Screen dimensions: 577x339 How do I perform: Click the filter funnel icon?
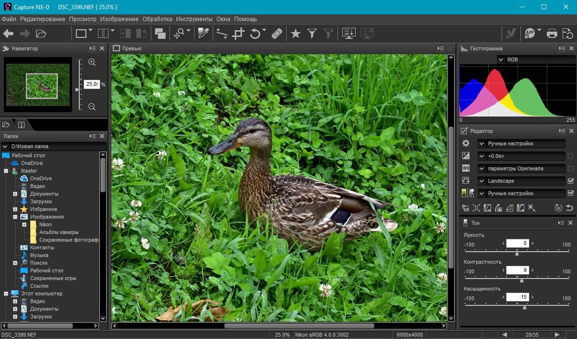point(312,34)
